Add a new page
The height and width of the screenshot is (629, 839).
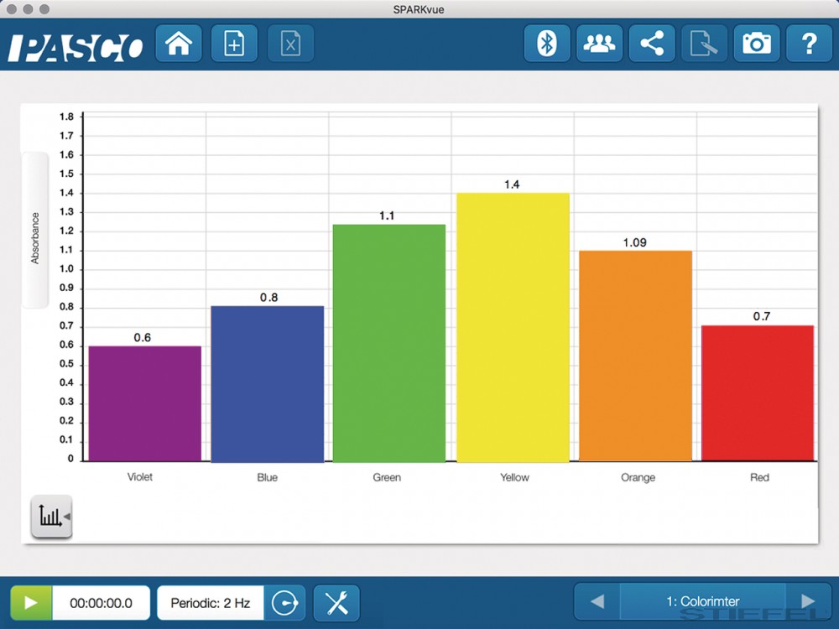(x=234, y=44)
